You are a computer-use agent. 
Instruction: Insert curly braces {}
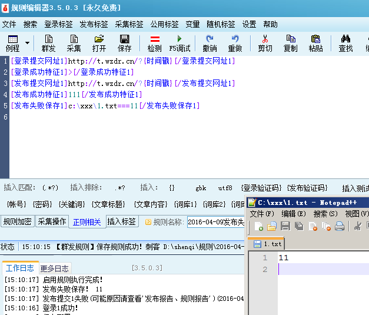coord(172,188)
